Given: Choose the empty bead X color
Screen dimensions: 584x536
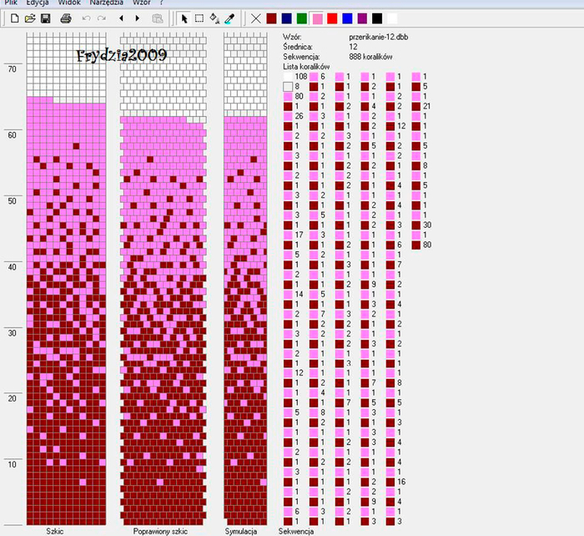Looking at the screenshot, I should click(256, 18).
